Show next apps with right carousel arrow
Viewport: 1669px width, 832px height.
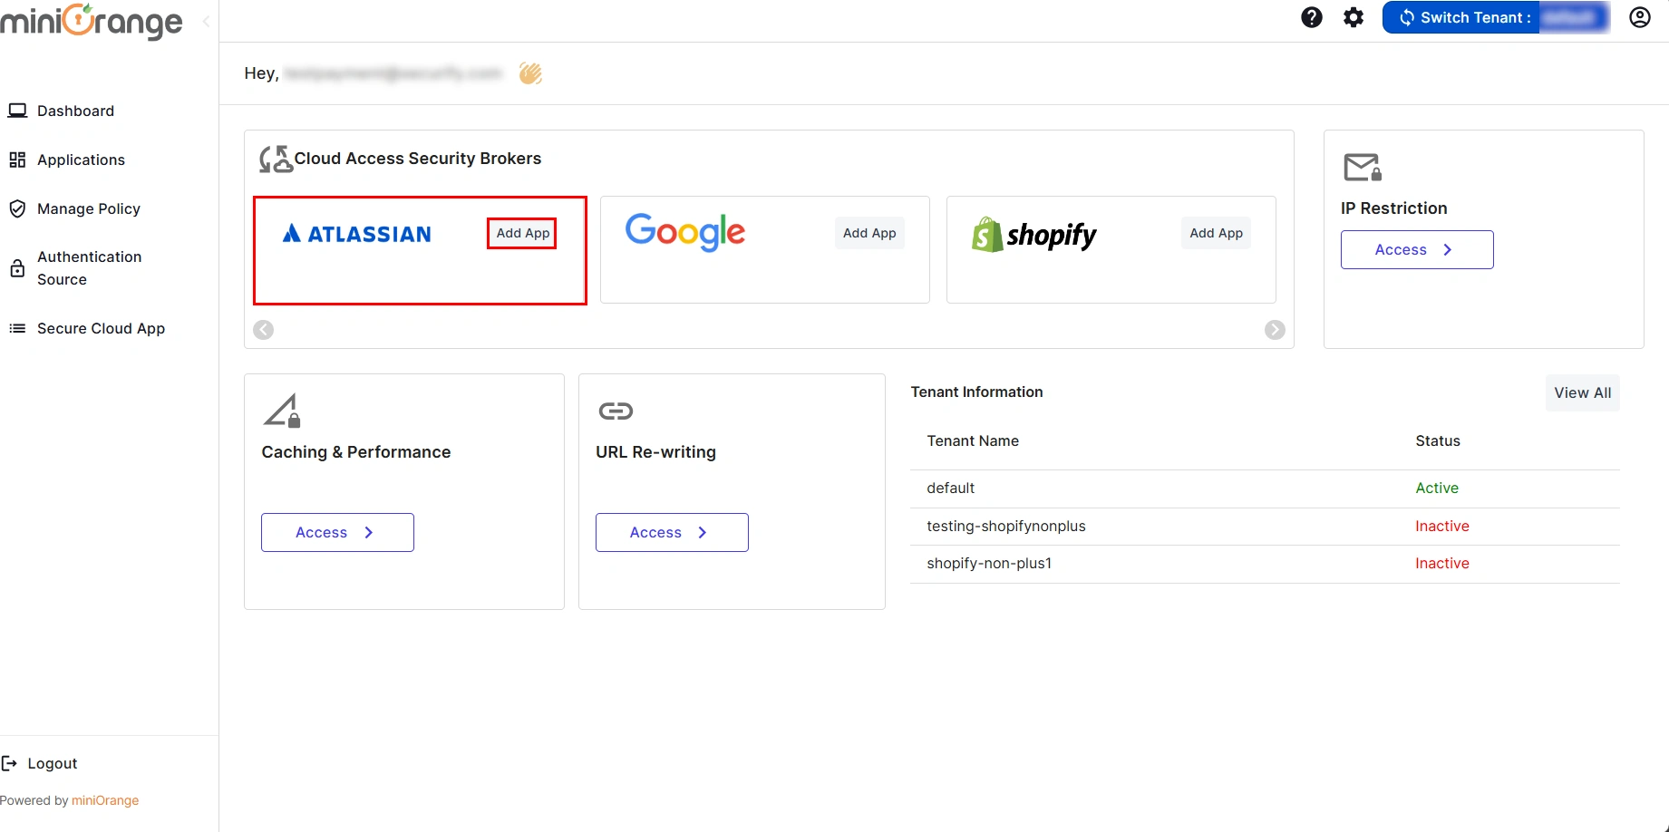pyautogui.click(x=1275, y=330)
